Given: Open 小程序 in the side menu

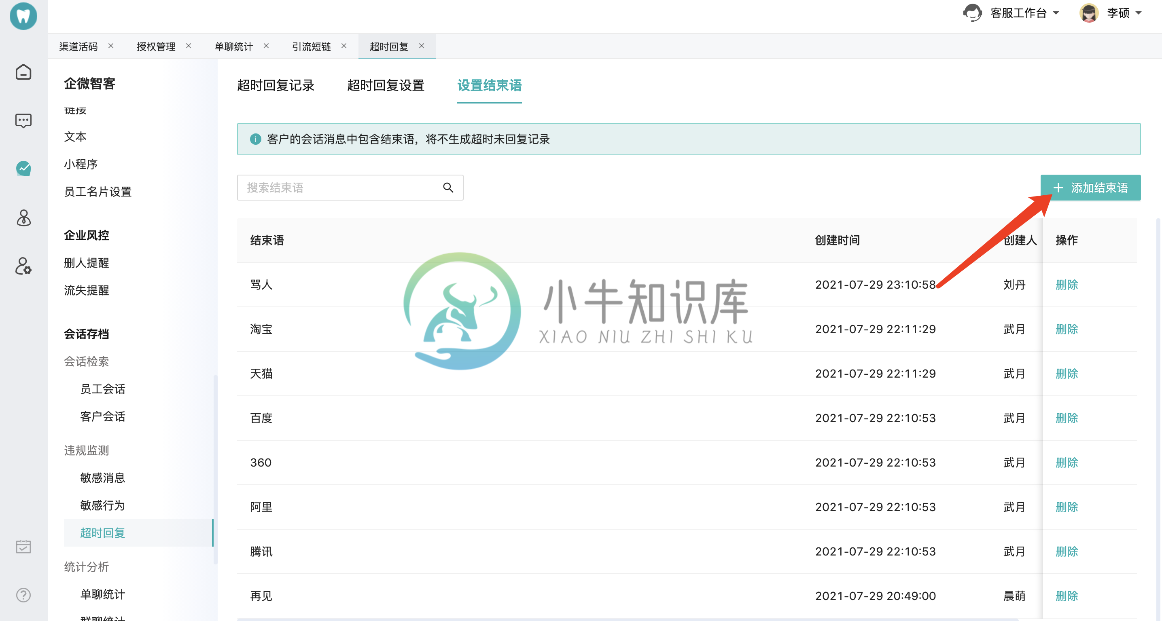Looking at the screenshot, I should pyautogui.click(x=81, y=165).
